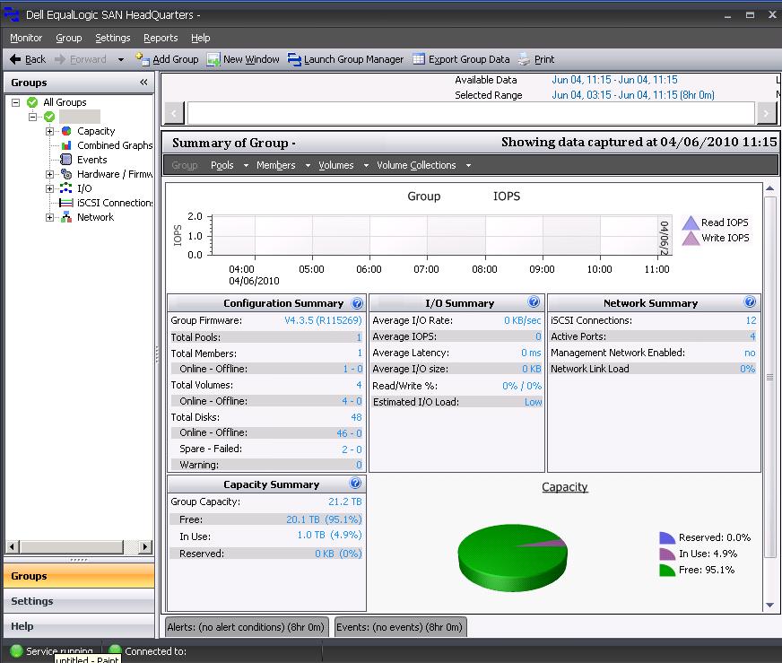The image size is (782, 663).
Task: Switch to the Help bottom pane tab
Action: [79, 625]
